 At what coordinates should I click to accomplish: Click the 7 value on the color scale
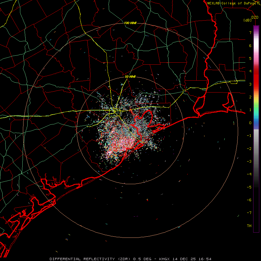coord(250,32)
